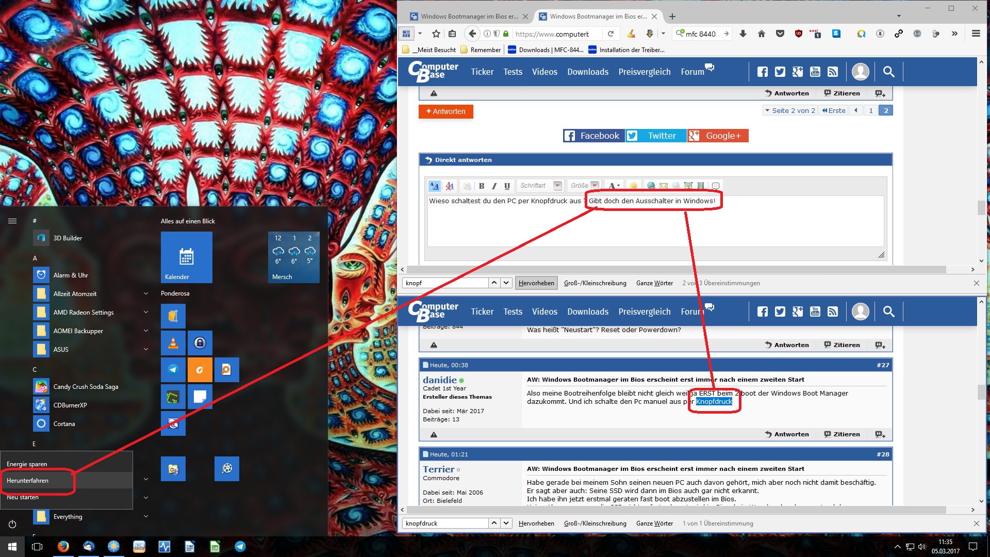Select Herunterfahren from the power menu
This screenshot has width=990, height=557.
28,481
